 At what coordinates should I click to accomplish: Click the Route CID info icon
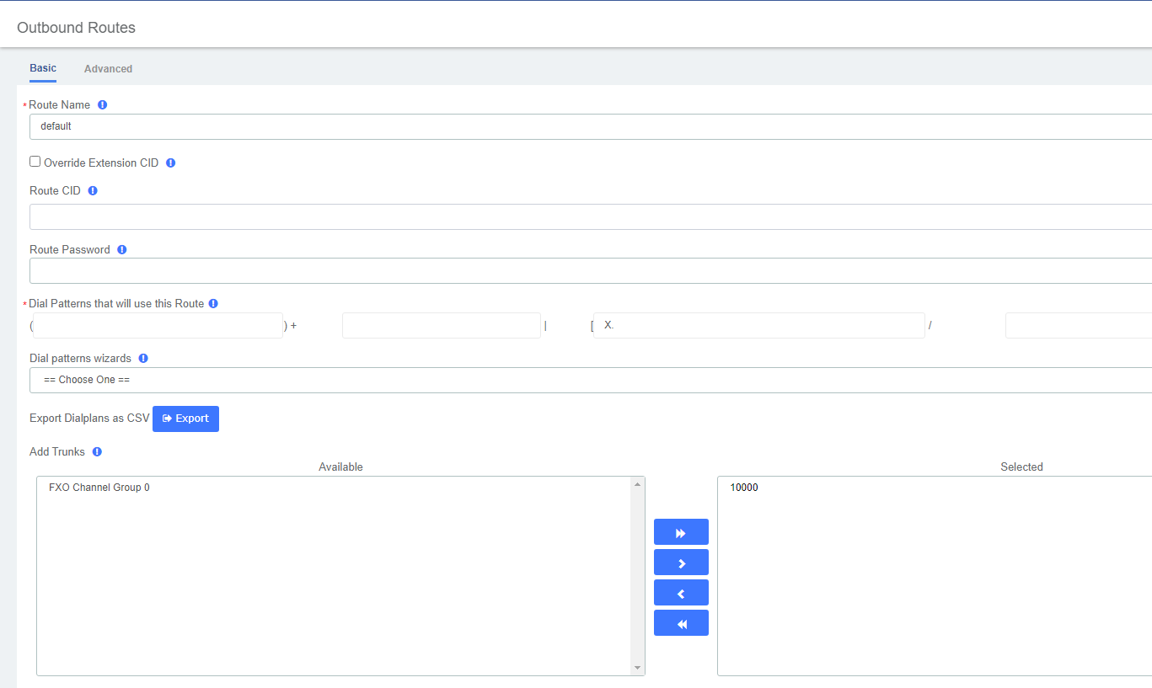point(93,191)
